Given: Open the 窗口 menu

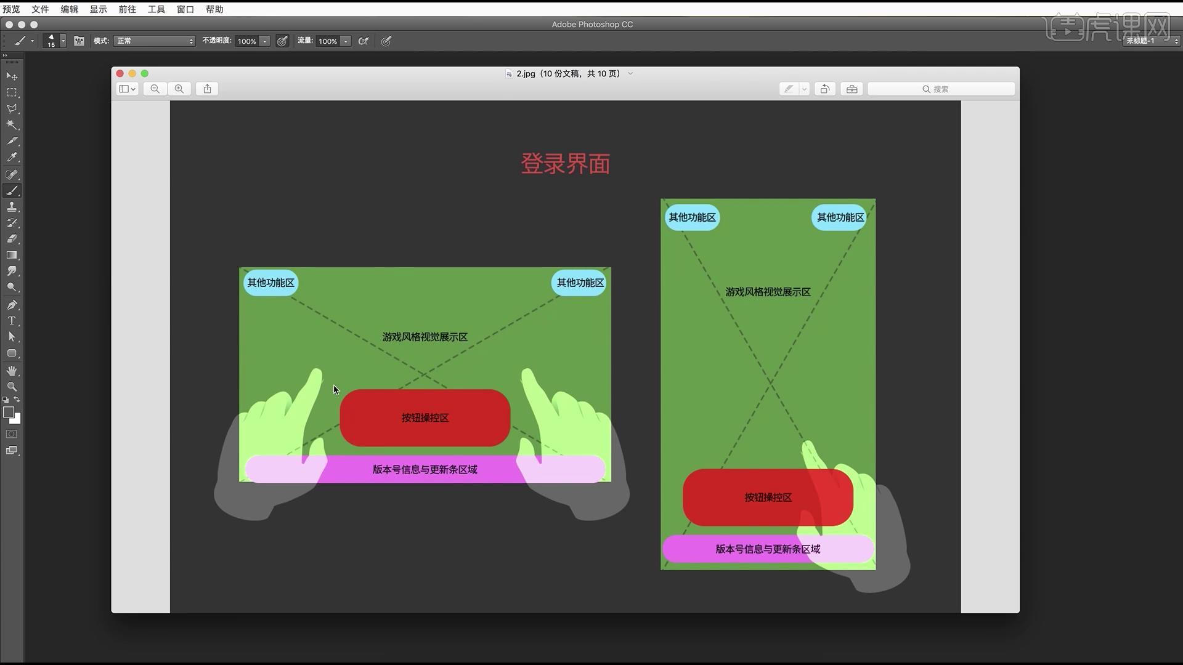Looking at the screenshot, I should pos(185,9).
